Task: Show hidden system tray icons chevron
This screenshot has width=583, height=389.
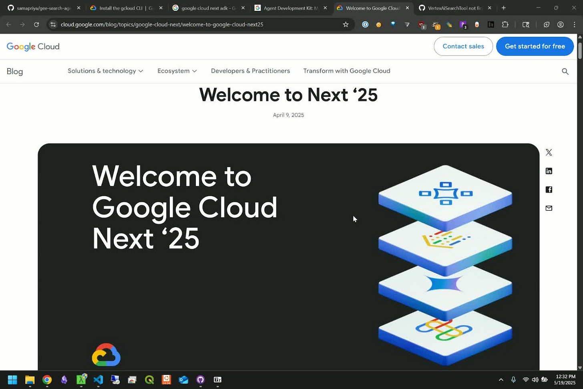Action: click(x=501, y=379)
